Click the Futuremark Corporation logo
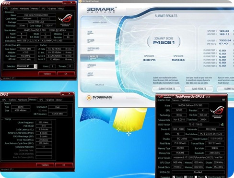The width and height of the screenshot is (234, 178). (x=100, y=98)
